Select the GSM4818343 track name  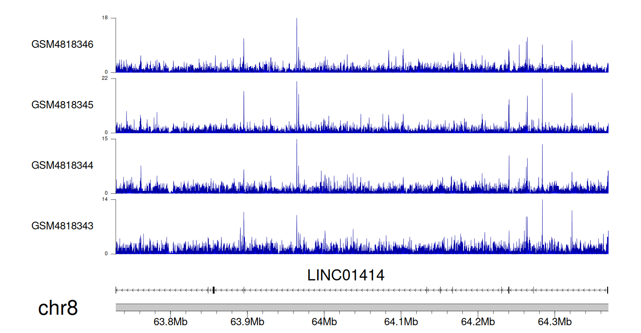coord(62,225)
